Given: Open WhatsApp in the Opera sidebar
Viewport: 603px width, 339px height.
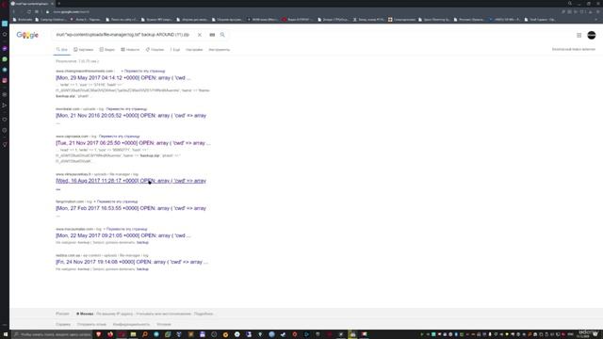Looking at the screenshot, I should click(5, 59).
